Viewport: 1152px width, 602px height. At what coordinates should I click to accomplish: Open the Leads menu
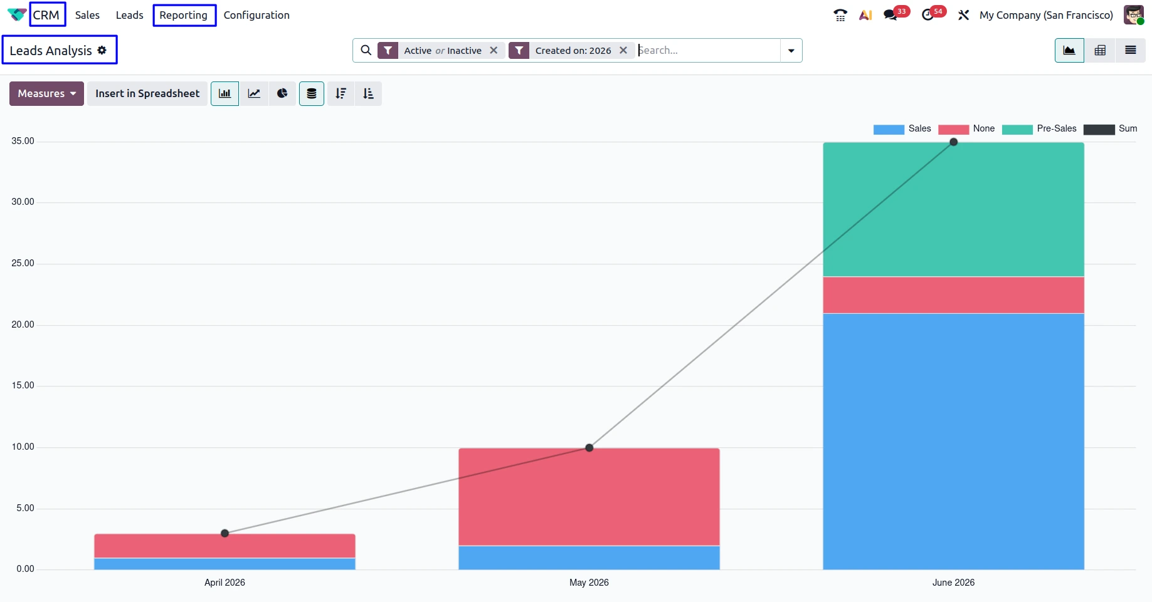coord(130,15)
